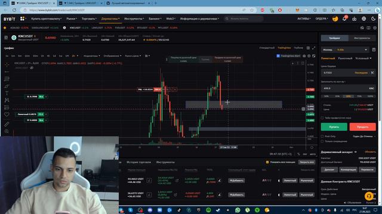This screenshot has width=382, height=214.
Task: Open the multi-chart grid layout icon
Action: 308,48
